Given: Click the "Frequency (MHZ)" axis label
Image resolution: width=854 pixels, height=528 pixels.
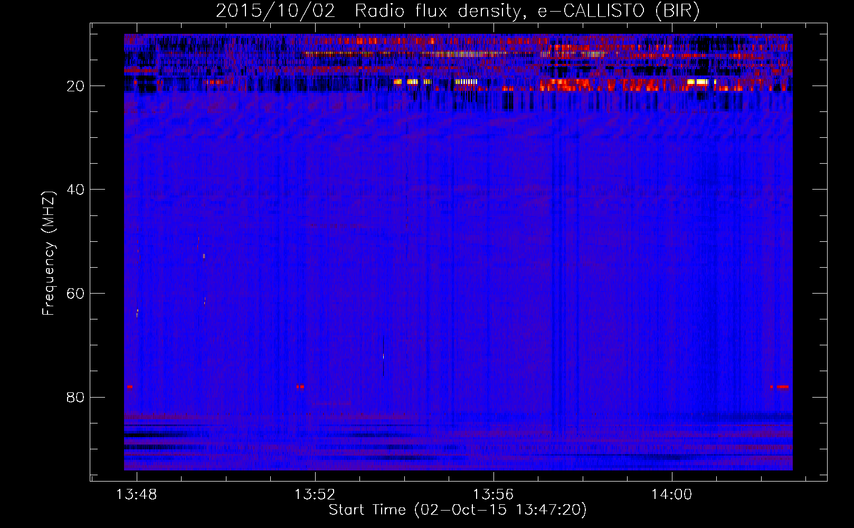Looking at the screenshot, I should [49, 253].
